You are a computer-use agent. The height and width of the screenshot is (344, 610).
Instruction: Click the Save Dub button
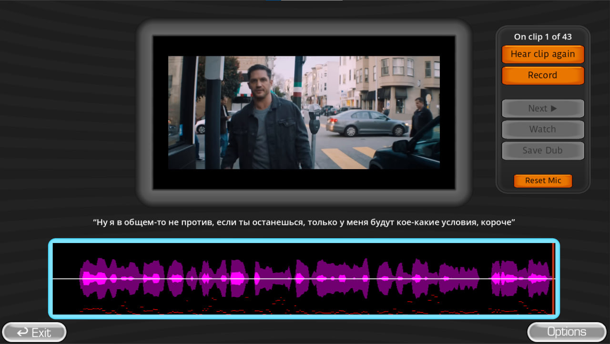pos(543,151)
